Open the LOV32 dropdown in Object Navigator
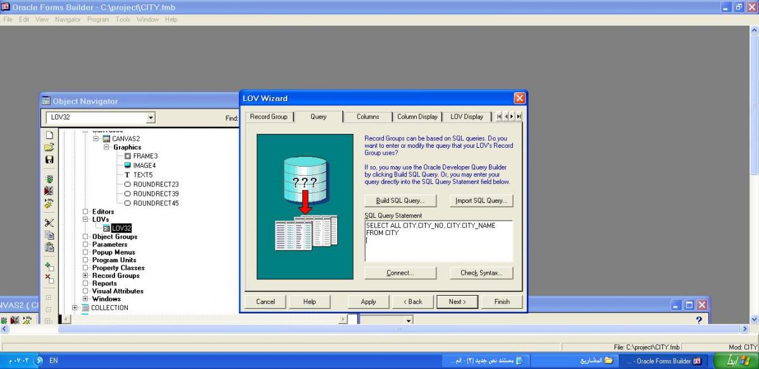Viewport: 759px width, 369px height. click(151, 118)
